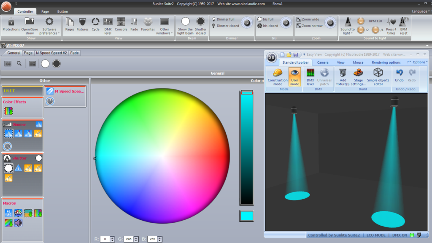
Task: Set Iris full
Action: 266,19
